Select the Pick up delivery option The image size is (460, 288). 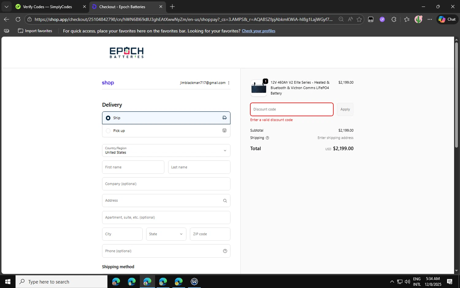166,131
